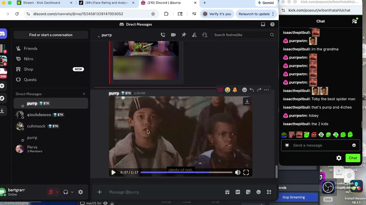Open Discover servers compass icon

click(x=2, y=98)
